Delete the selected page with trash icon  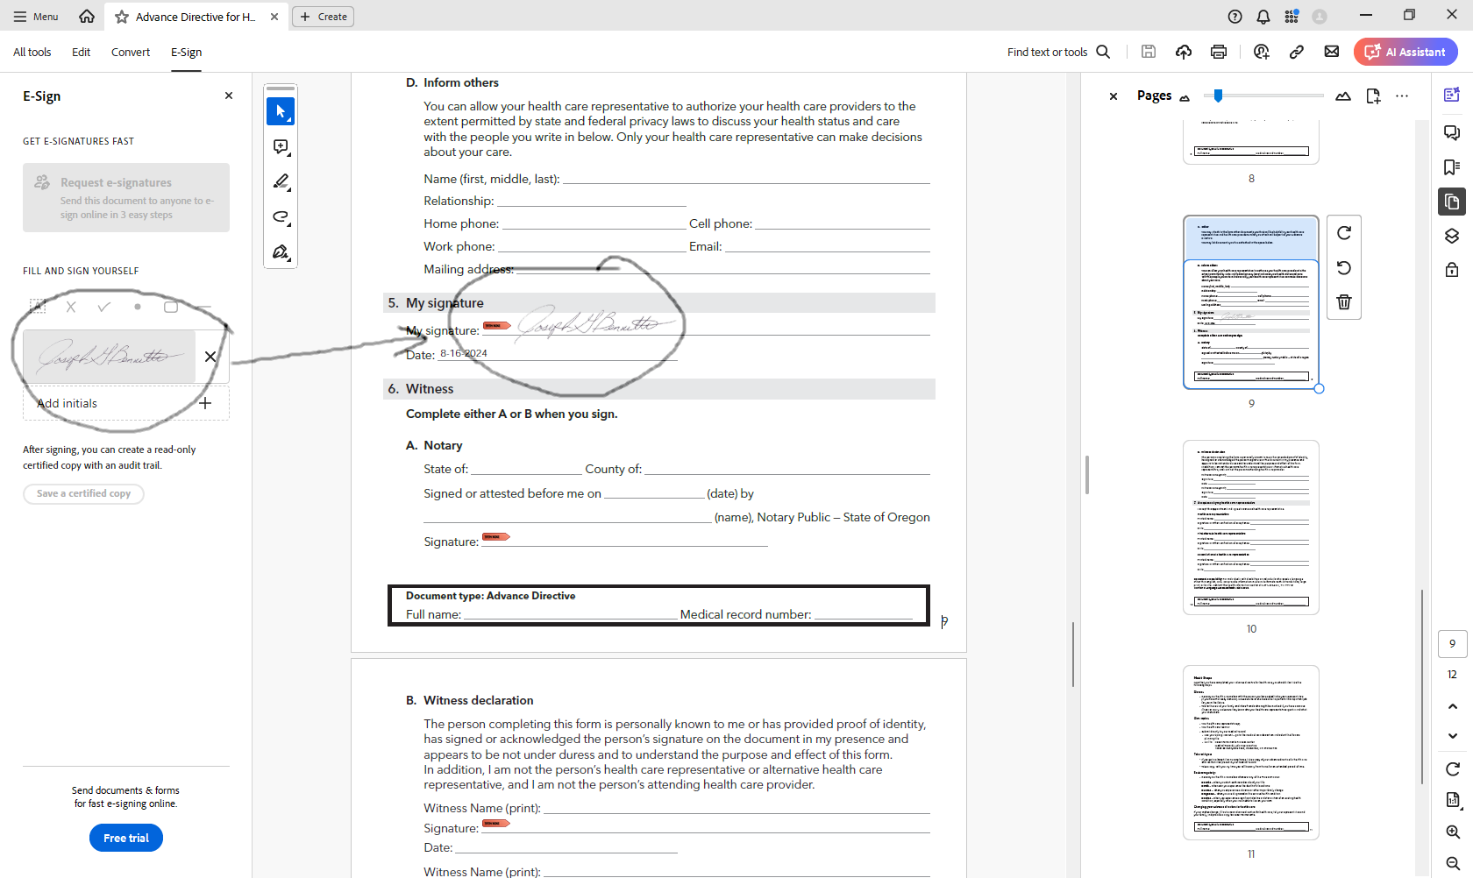coord(1343,302)
